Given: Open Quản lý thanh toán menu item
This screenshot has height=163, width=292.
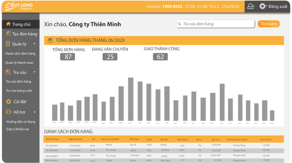Looking at the screenshot, I should point(19,62).
